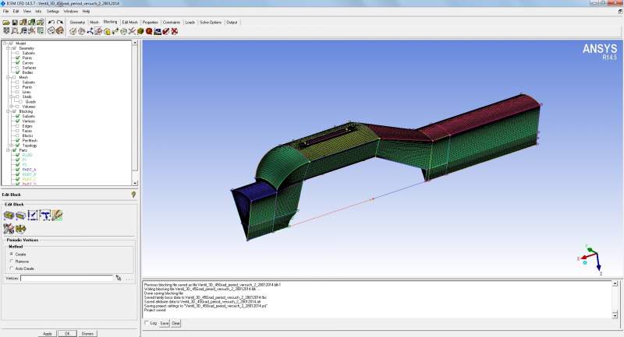This screenshot has height=337, width=624.
Task: Expand the Topology tree branch
Action: 12,146
